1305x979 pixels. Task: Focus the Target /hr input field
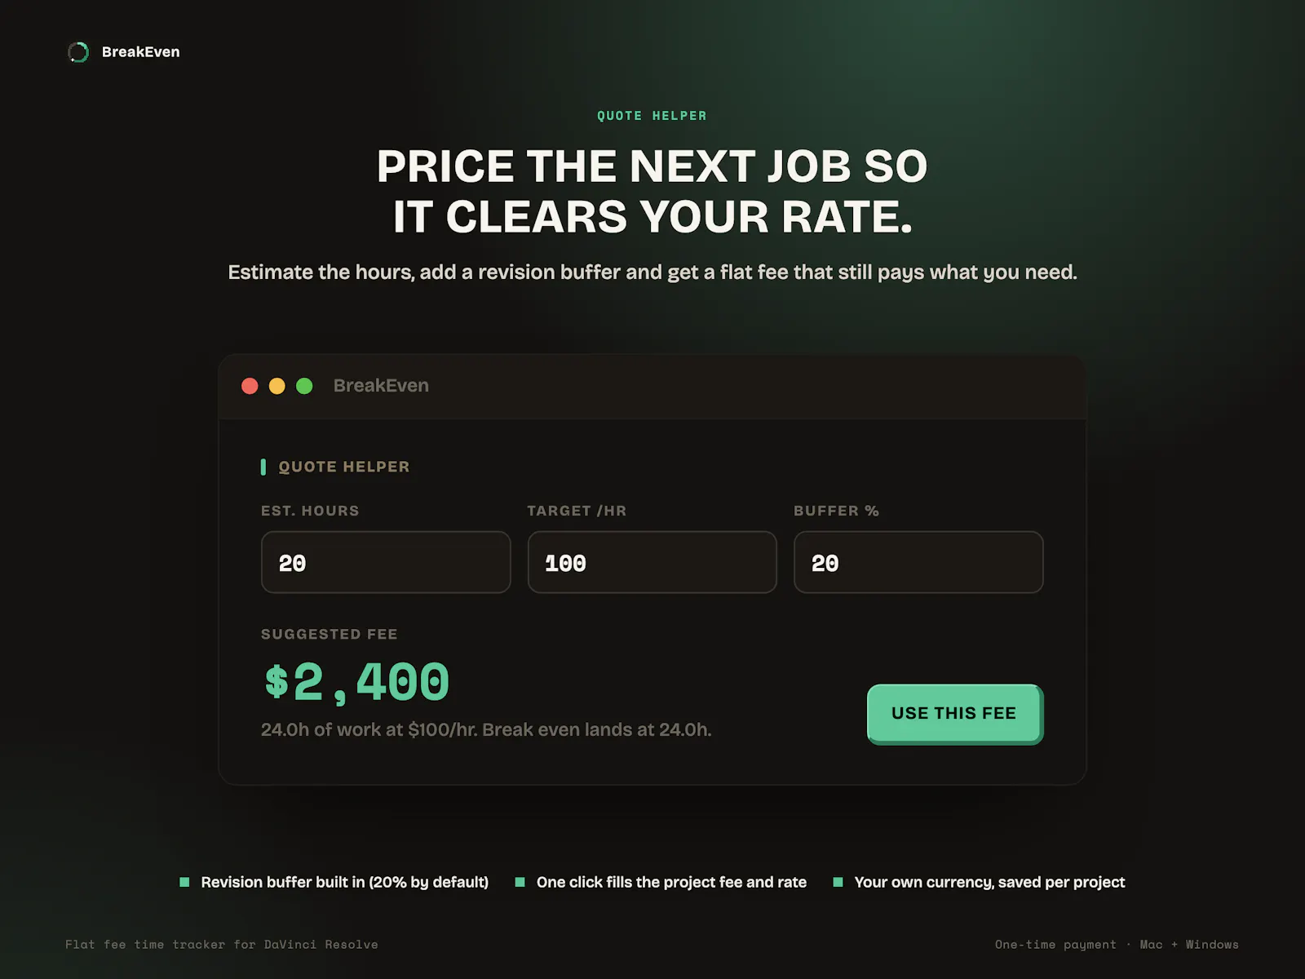(x=652, y=562)
